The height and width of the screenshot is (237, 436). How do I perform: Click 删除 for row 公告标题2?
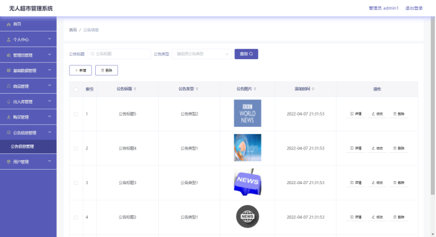[x=399, y=217]
